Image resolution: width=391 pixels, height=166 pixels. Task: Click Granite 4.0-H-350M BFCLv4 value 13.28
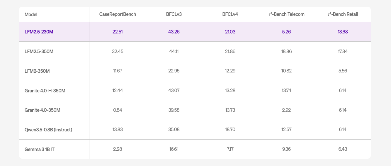[x=230, y=91]
